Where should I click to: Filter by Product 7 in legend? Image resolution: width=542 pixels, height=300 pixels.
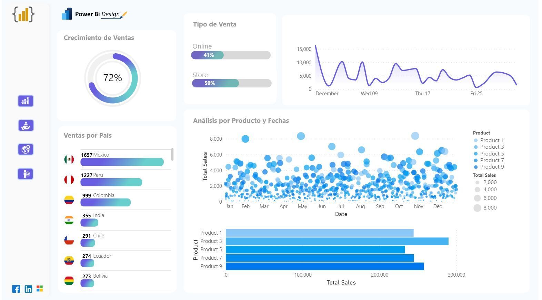489,160
